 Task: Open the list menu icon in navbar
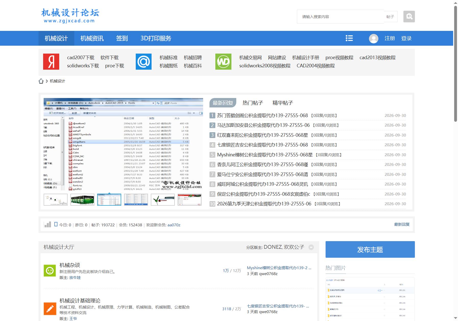[x=349, y=38]
